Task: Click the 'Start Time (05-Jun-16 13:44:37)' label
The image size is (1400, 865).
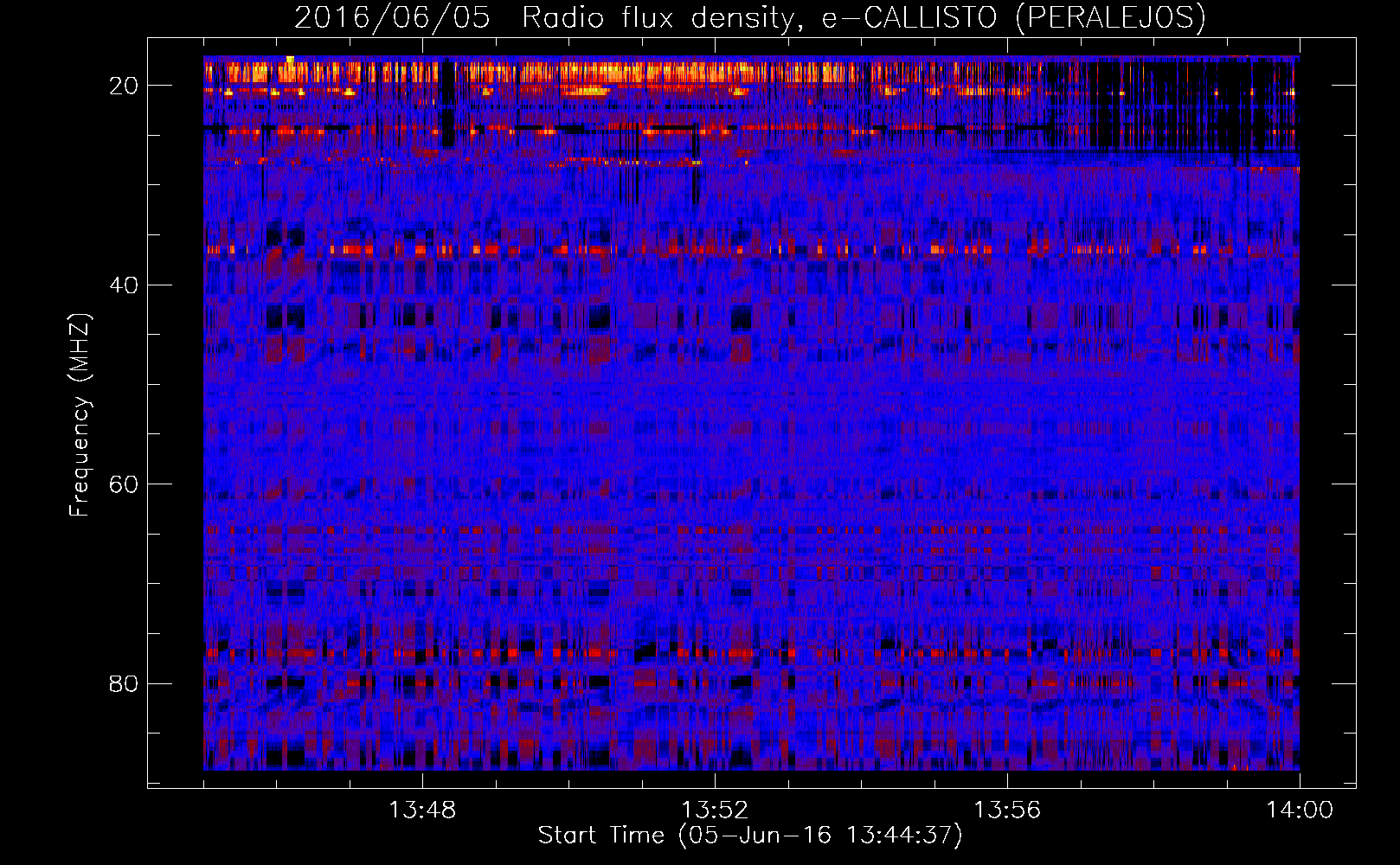Action: pos(750,836)
